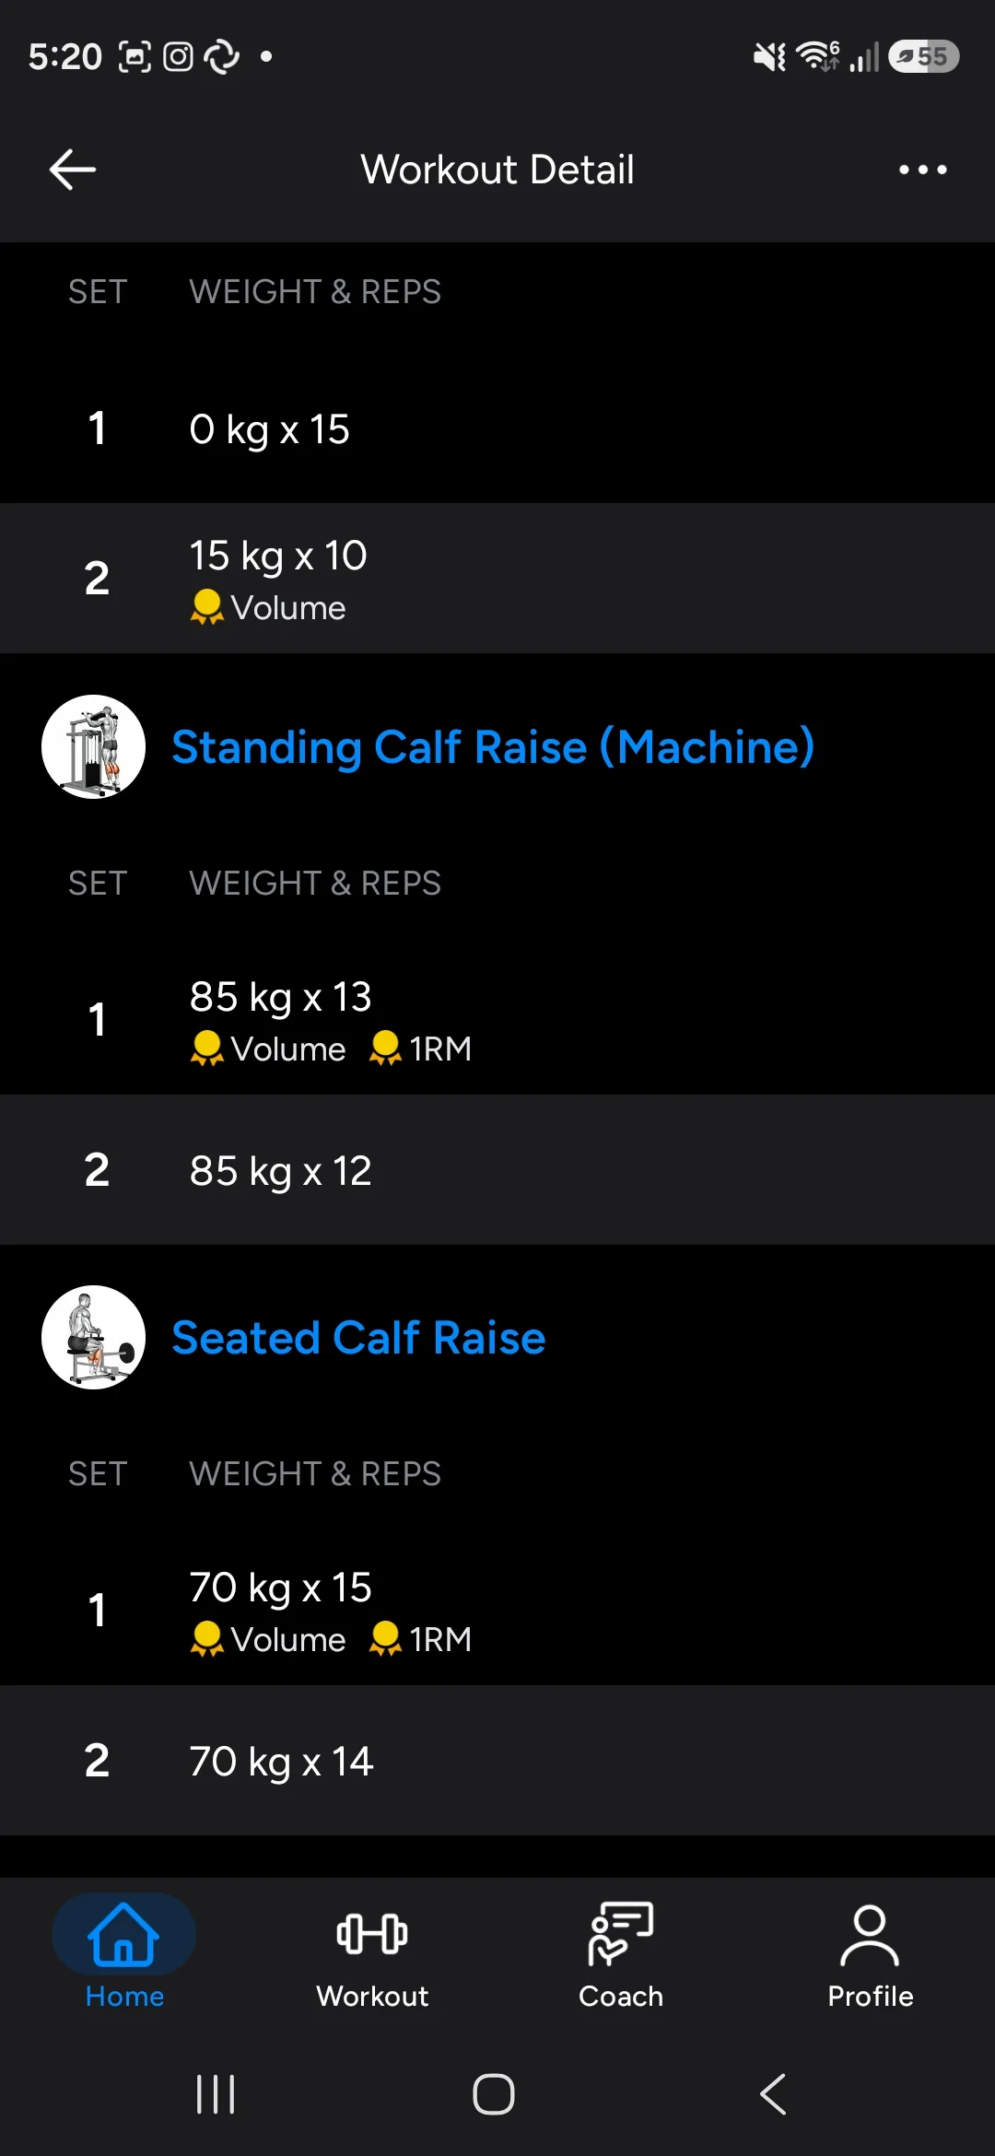Image resolution: width=995 pixels, height=2156 pixels.
Task: Open Seated Calf Raise exercise thumbnail
Action: (93, 1337)
